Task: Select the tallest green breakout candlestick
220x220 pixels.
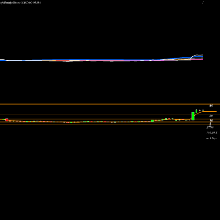Action: (x=193, y=116)
